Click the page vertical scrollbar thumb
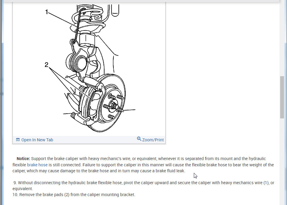Image resolution: width=287 pixels, height=205 pixels. pyautogui.click(x=282, y=97)
